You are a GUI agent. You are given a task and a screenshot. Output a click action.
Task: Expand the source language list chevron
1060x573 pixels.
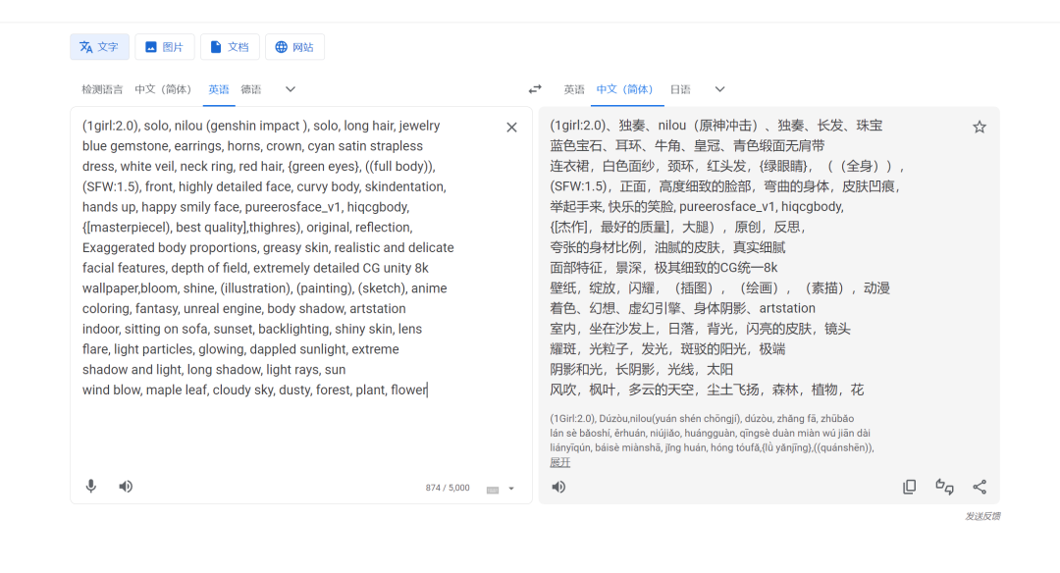[290, 89]
